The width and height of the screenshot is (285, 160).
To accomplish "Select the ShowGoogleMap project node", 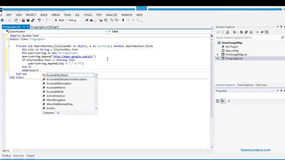I will 232,43.
